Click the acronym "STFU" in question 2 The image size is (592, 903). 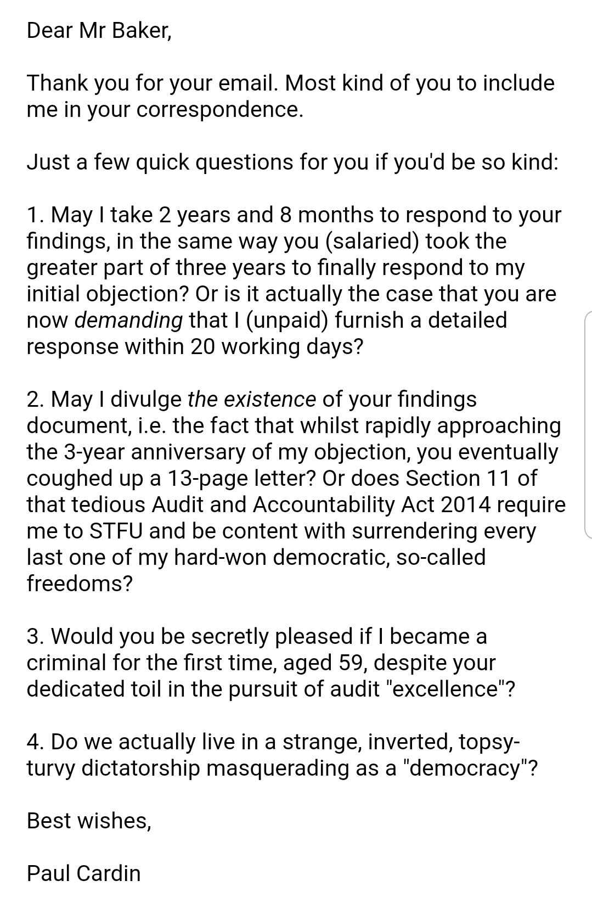[116, 531]
